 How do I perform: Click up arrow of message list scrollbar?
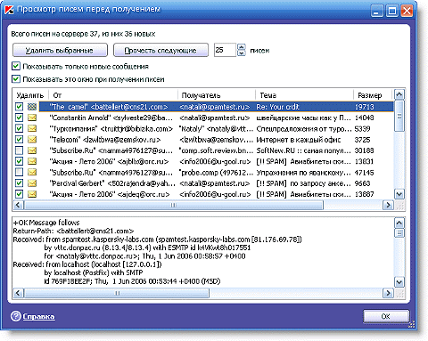[399, 94]
